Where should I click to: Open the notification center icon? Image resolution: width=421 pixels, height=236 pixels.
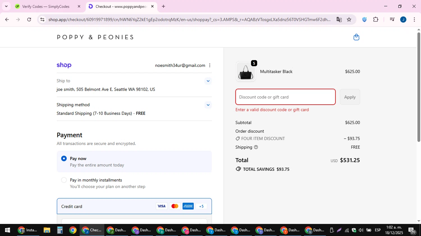[412, 230]
